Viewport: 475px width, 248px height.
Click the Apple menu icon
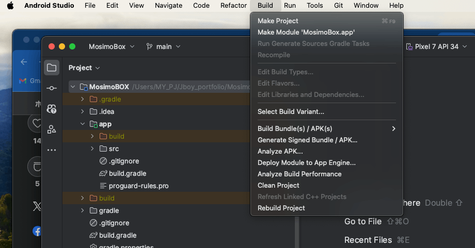click(x=10, y=6)
